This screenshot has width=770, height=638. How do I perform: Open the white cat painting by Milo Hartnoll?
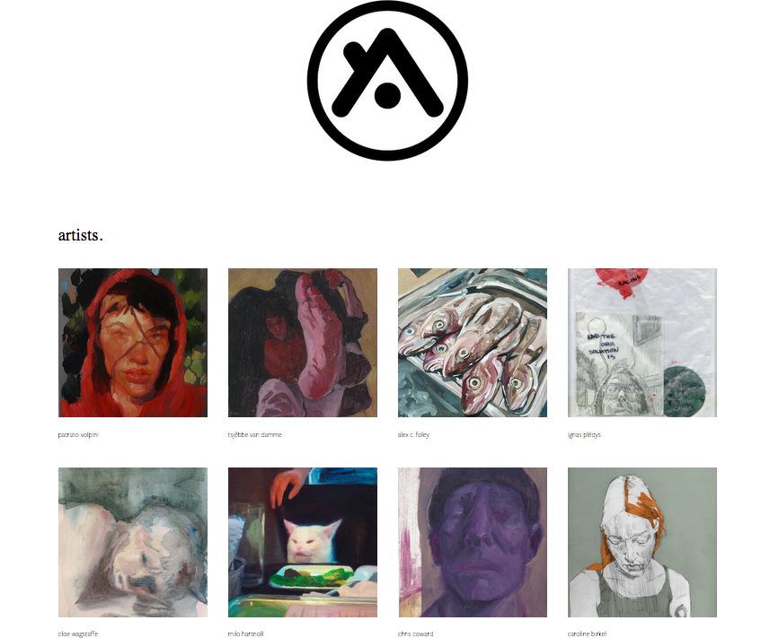click(x=303, y=542)
